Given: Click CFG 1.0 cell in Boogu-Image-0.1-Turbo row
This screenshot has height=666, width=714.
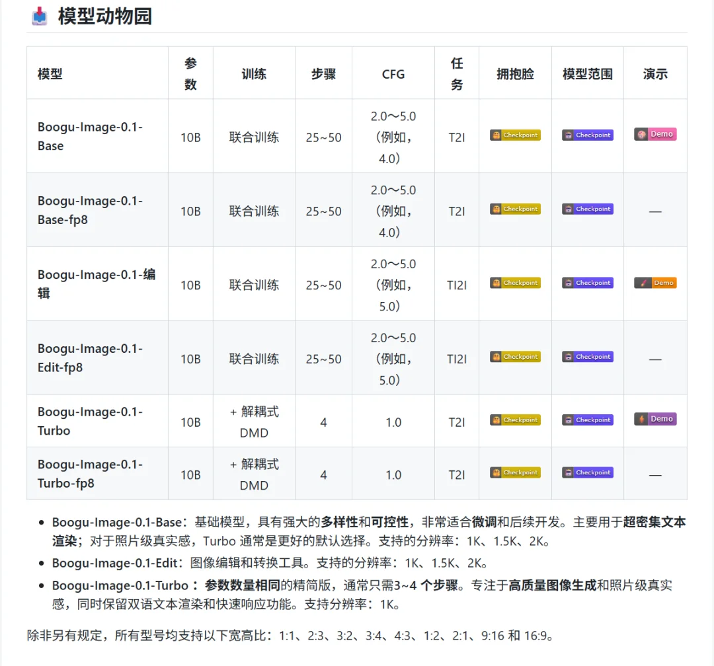Looking at the screenshot, I should coord(393,422).
